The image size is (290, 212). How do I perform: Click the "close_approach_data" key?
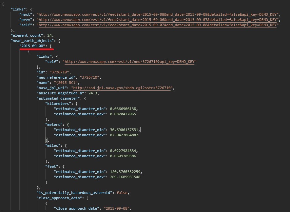(59, 198)
